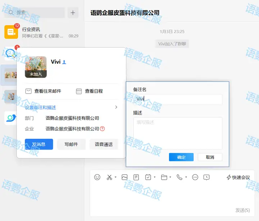The image size is (259, 221).
Task: Click the scissors screenshot tool
Action: click(x=109, y=177)
